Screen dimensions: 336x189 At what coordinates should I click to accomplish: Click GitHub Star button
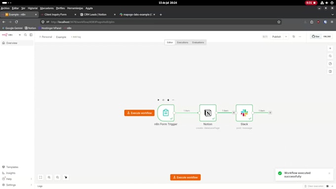(x=316, y=37)
